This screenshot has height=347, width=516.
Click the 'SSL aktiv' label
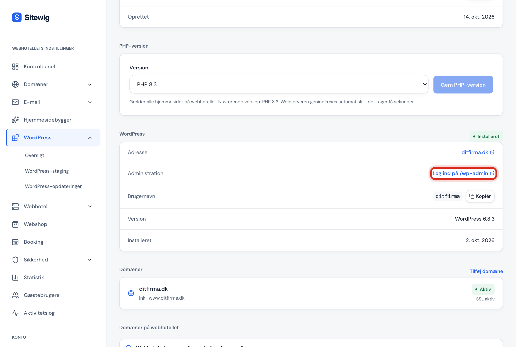click(x=485, y=299)
